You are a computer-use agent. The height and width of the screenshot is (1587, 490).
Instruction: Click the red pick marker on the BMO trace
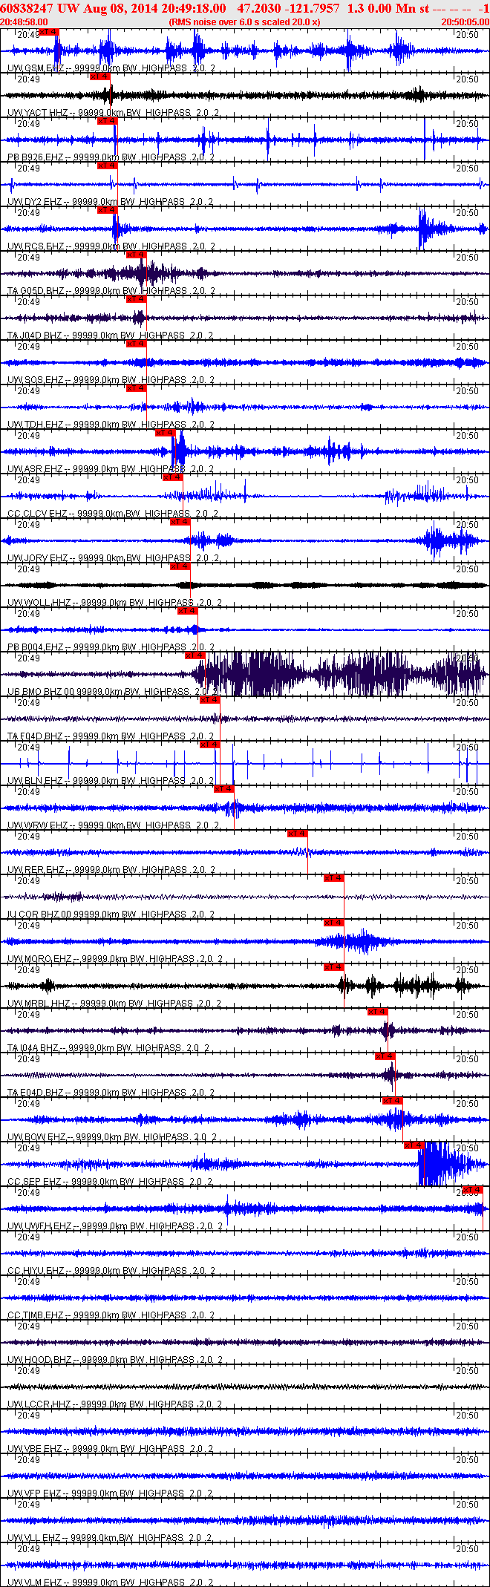point(195,655)
